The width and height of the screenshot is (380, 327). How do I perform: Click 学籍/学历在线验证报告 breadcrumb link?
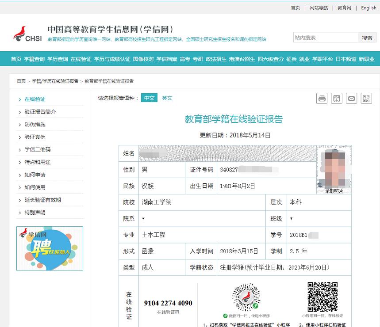pyautogui.click(x=55, y=81)
